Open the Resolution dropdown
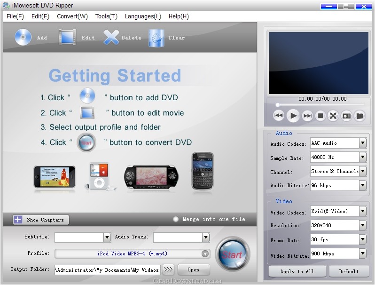 pyautogui.click(x=363, y=225)
